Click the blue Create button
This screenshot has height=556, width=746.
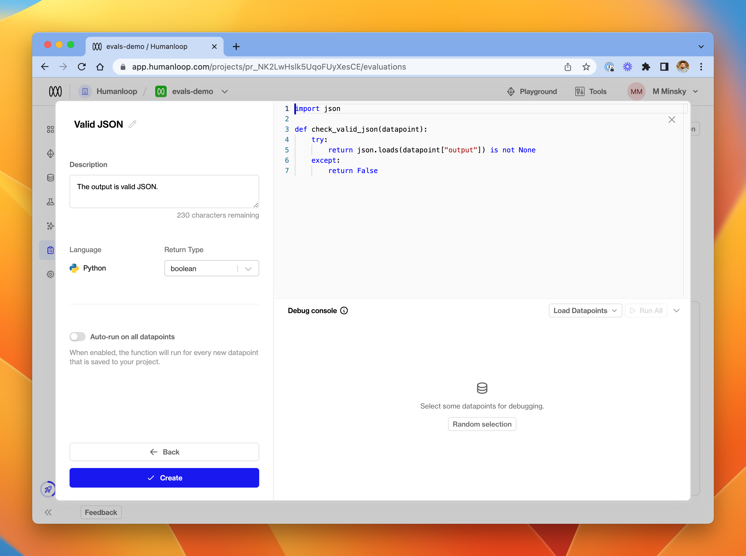pos(164,478)
